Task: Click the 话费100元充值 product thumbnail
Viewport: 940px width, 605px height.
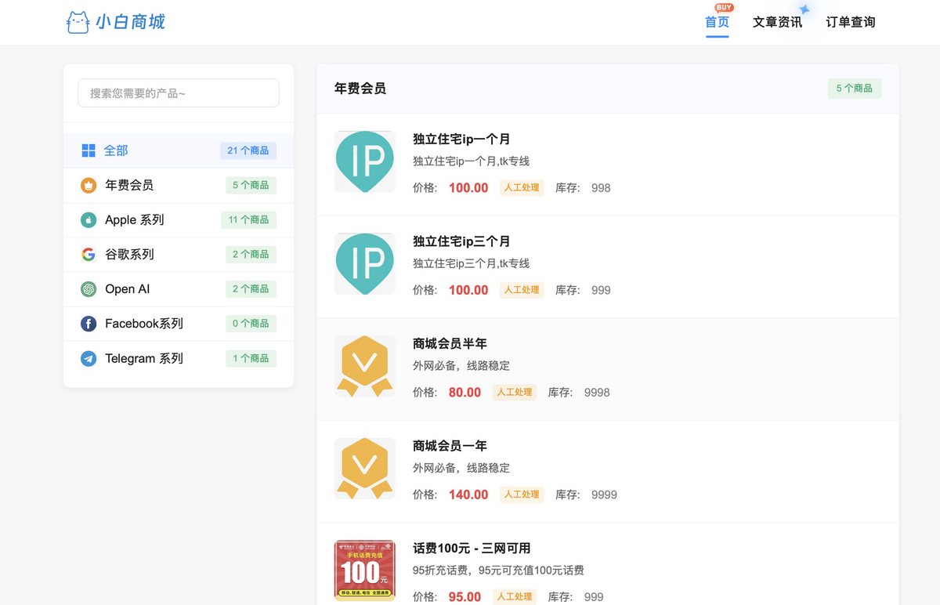Action: (x=364, y=571)
